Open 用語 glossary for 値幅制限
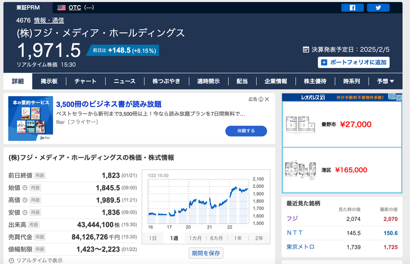Viewport: 410px width, 264px height. [40, 249]
